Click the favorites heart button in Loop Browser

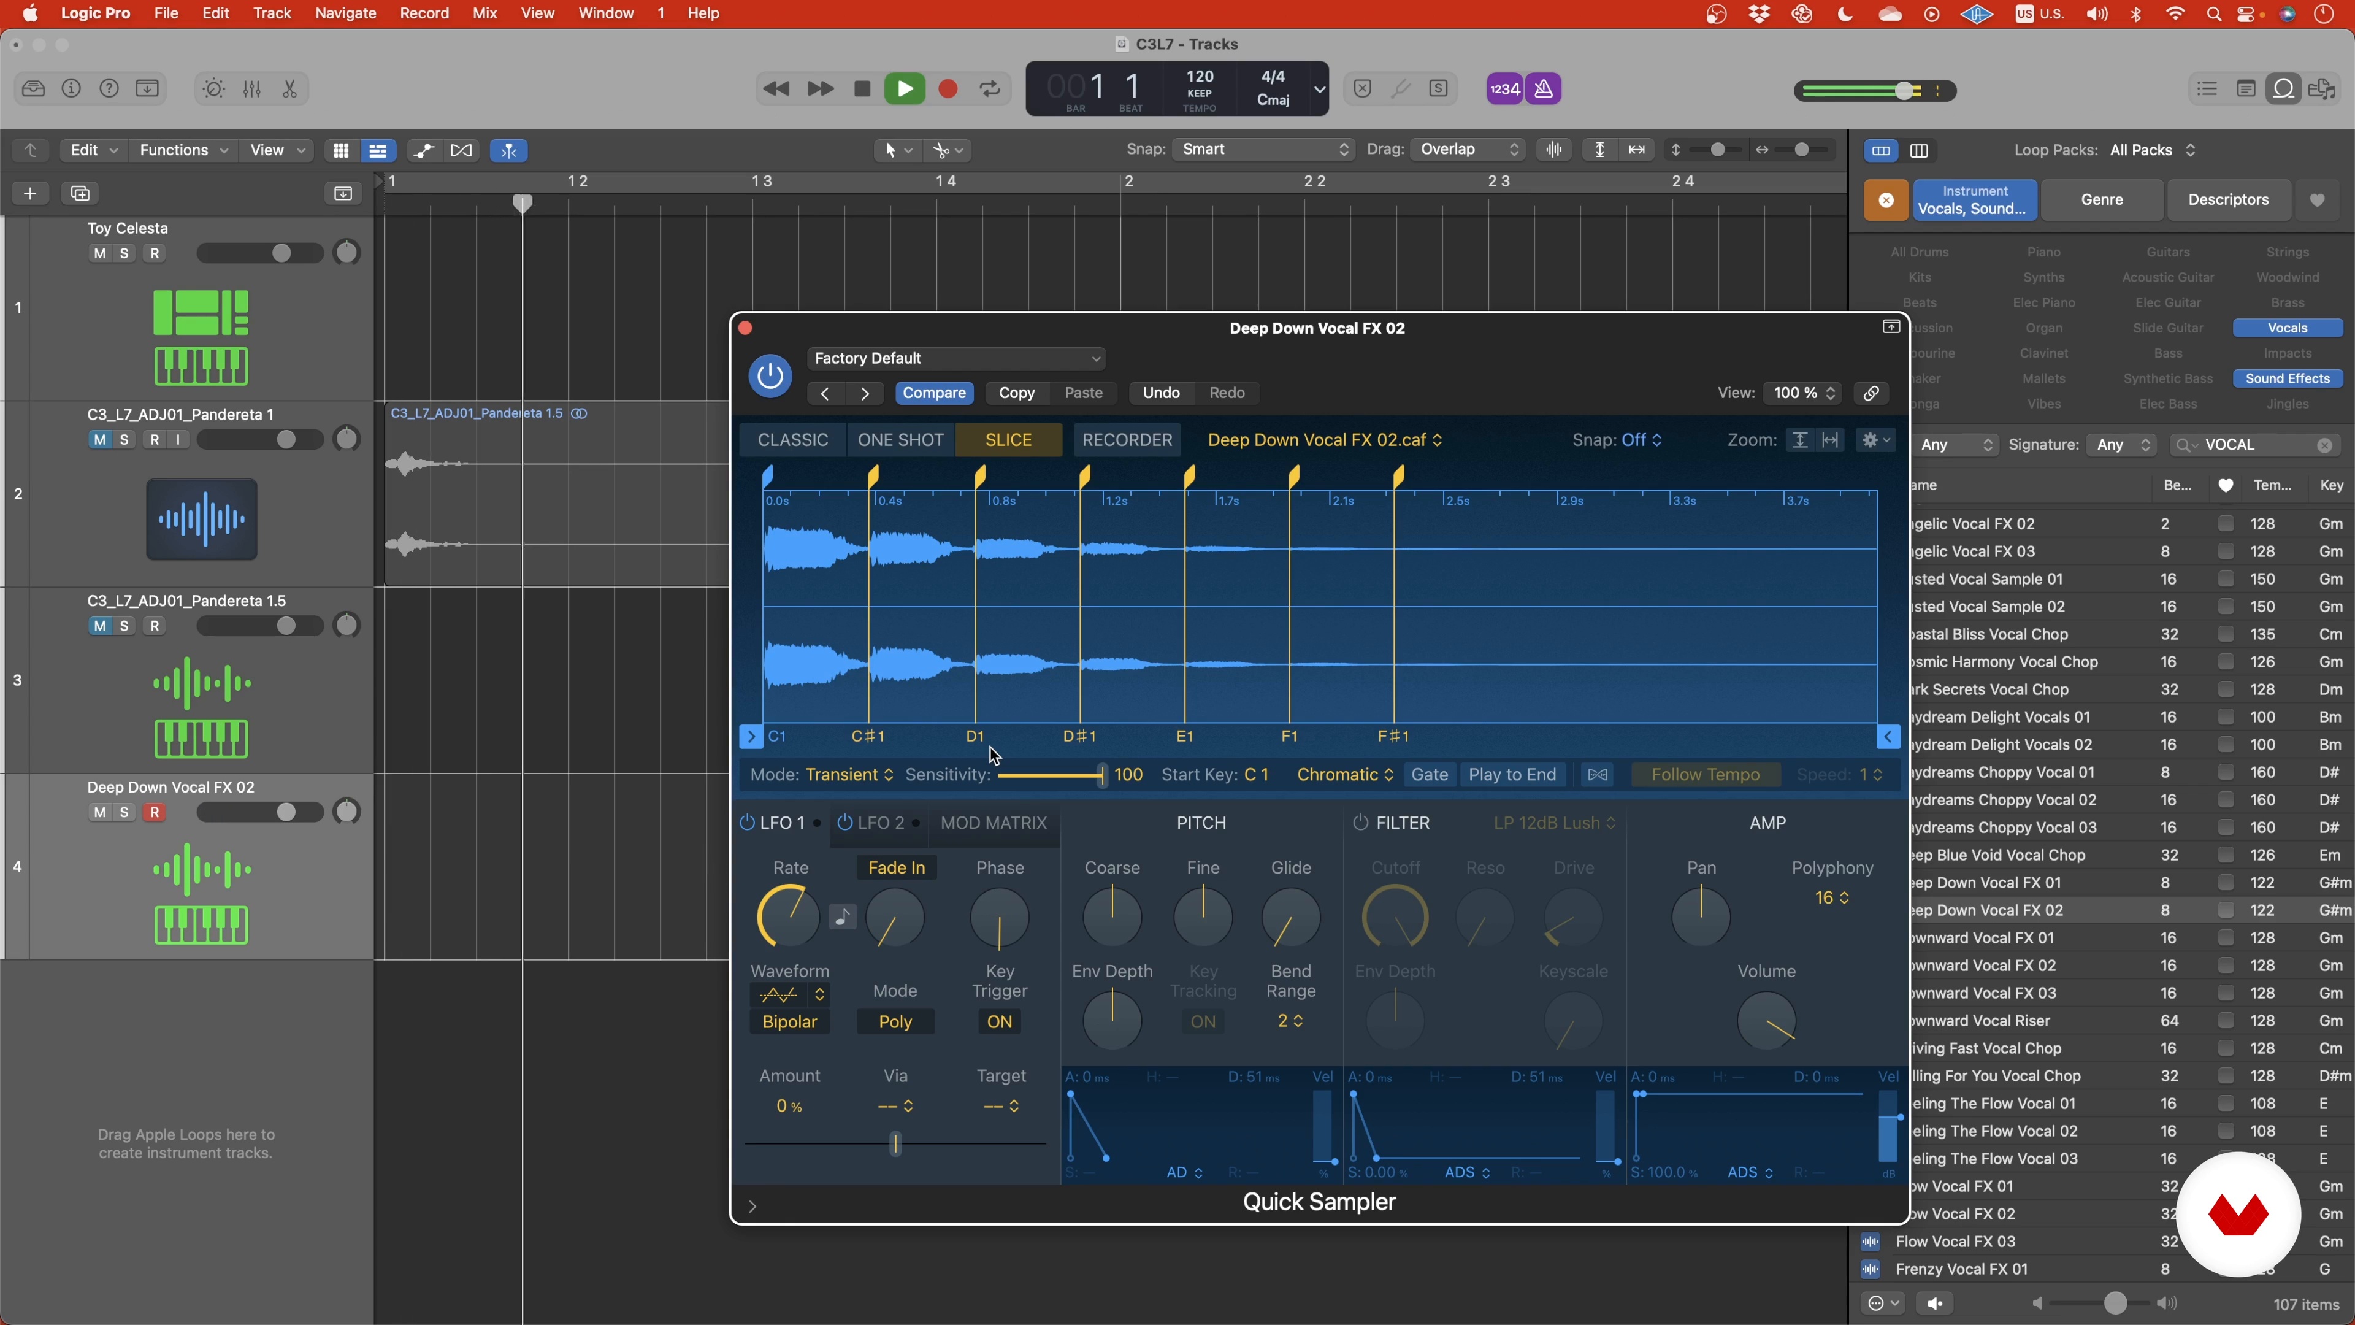[x=2316, y=200]
